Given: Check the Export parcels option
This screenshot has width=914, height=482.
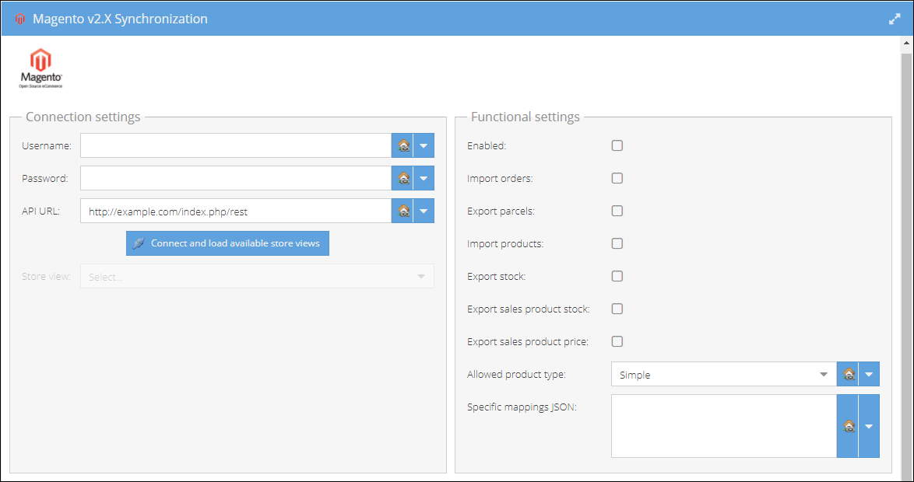Looking at the screenshot, I should point(617,211).
